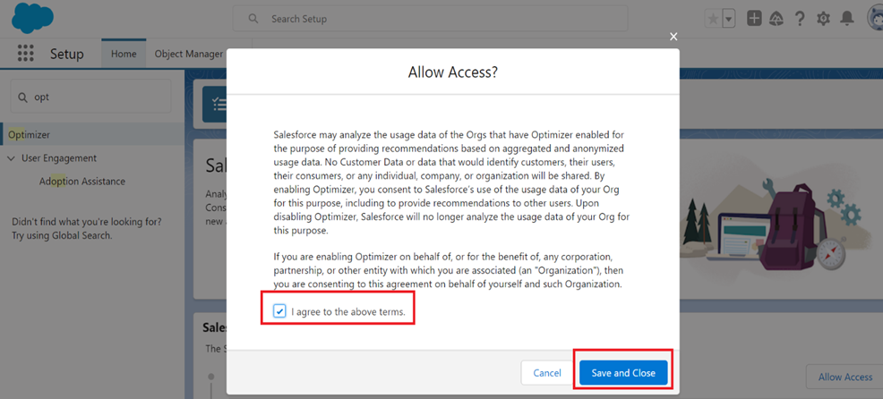
Task: Collapse the User Engagement section
Action: click(x=11, y=158)
